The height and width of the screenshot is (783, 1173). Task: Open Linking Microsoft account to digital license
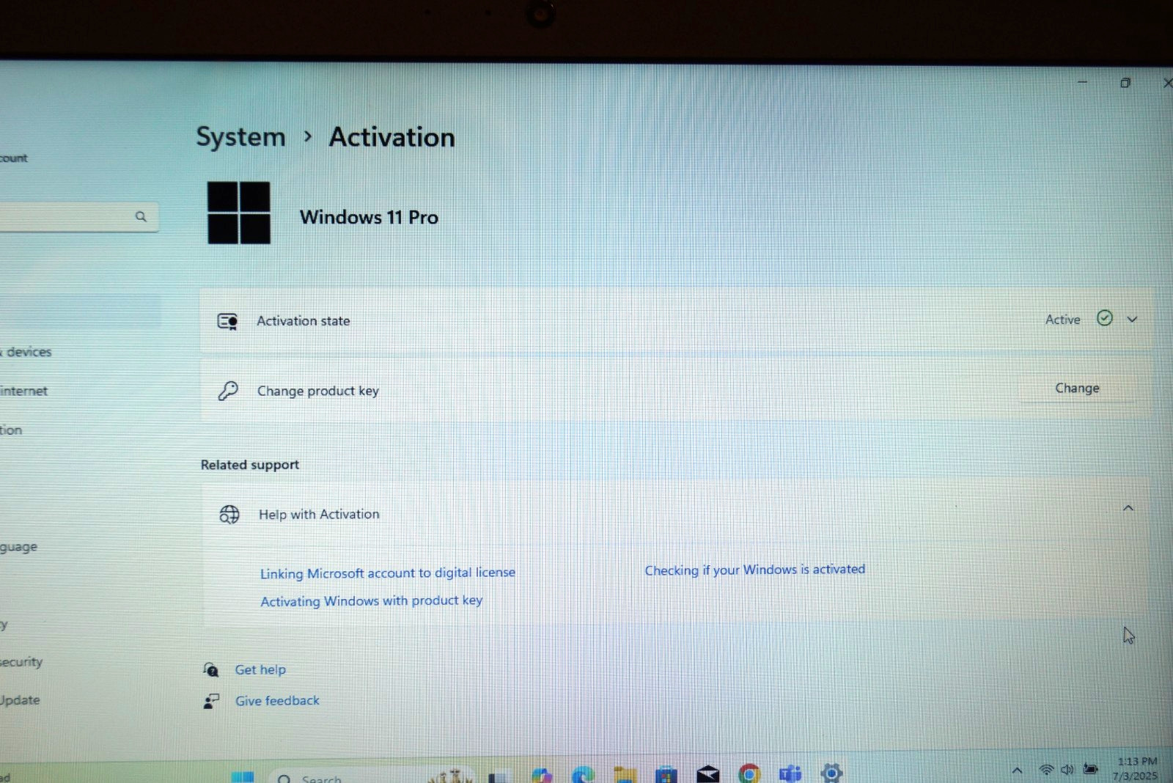click(x=388, y=573)
